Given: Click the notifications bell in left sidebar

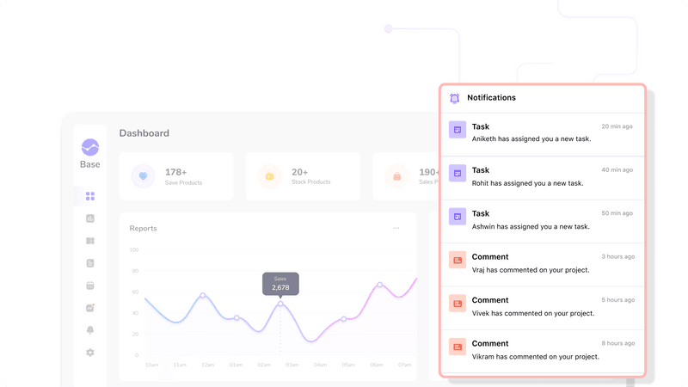Looking at the screenshot, I should click(90, 330).
